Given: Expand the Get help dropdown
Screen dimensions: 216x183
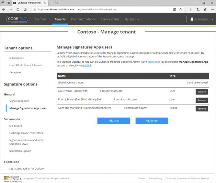Looking at the screenshot, I should click(x=132, y=19).
